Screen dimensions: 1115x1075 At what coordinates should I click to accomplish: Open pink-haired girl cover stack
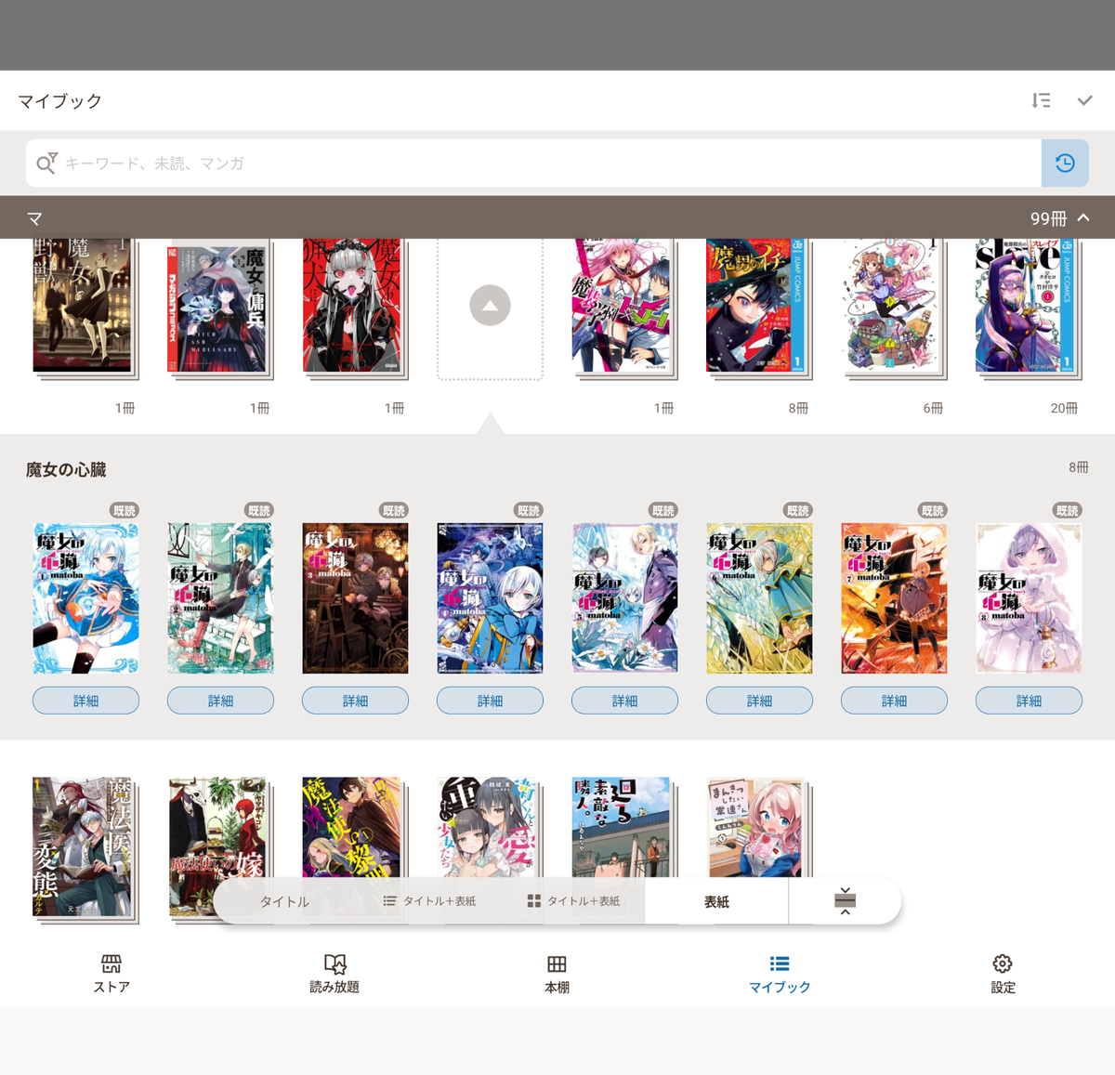624,308
